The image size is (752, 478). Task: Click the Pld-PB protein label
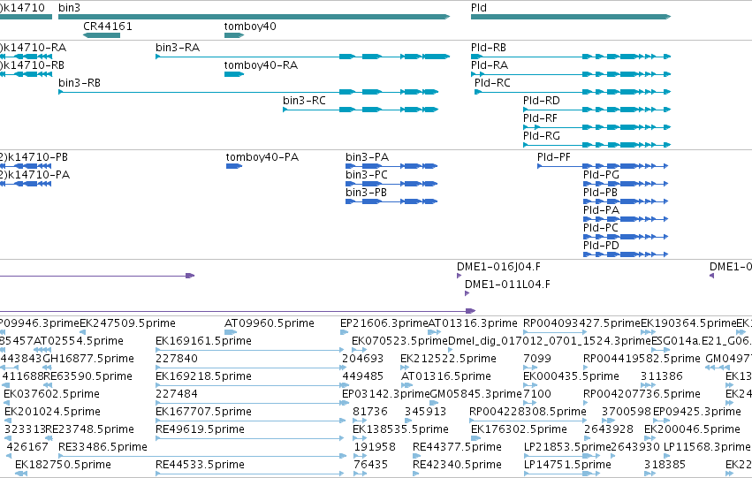click(600, 193)
